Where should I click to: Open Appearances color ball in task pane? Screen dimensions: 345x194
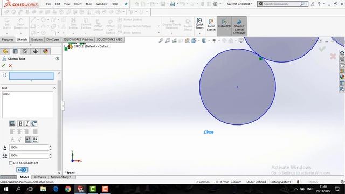pyautogui.click(x=342, y=77)
